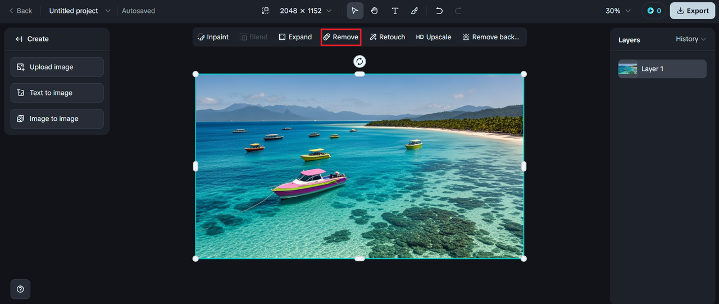
Task: Click Upload image
Action: tap(57, 67)
